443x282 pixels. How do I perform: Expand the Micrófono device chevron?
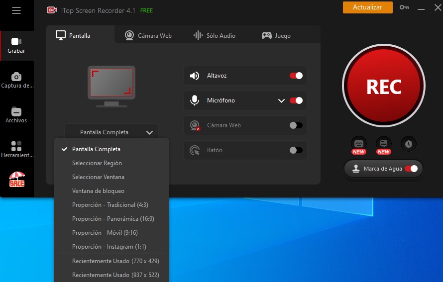pos(281,100)
